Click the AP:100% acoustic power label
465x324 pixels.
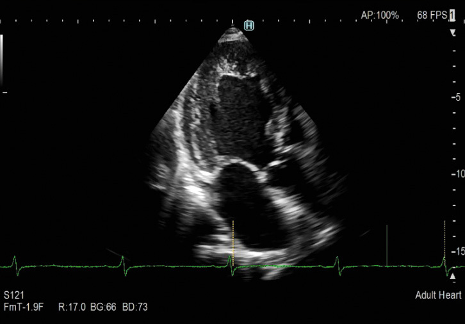380,15
